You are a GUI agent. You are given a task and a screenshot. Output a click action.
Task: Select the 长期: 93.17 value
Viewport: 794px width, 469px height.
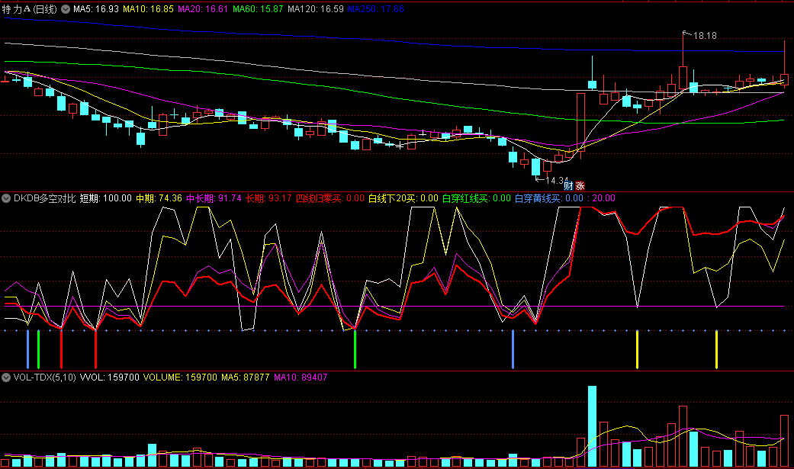268,198
